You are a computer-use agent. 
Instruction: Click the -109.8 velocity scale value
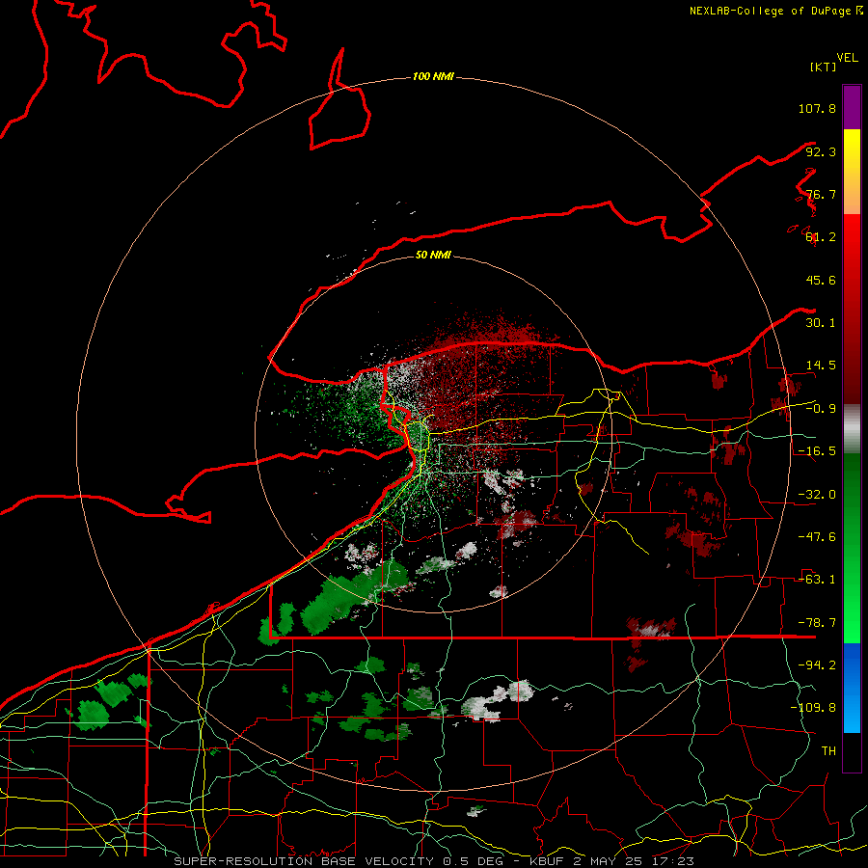click(x=813, y=708)
